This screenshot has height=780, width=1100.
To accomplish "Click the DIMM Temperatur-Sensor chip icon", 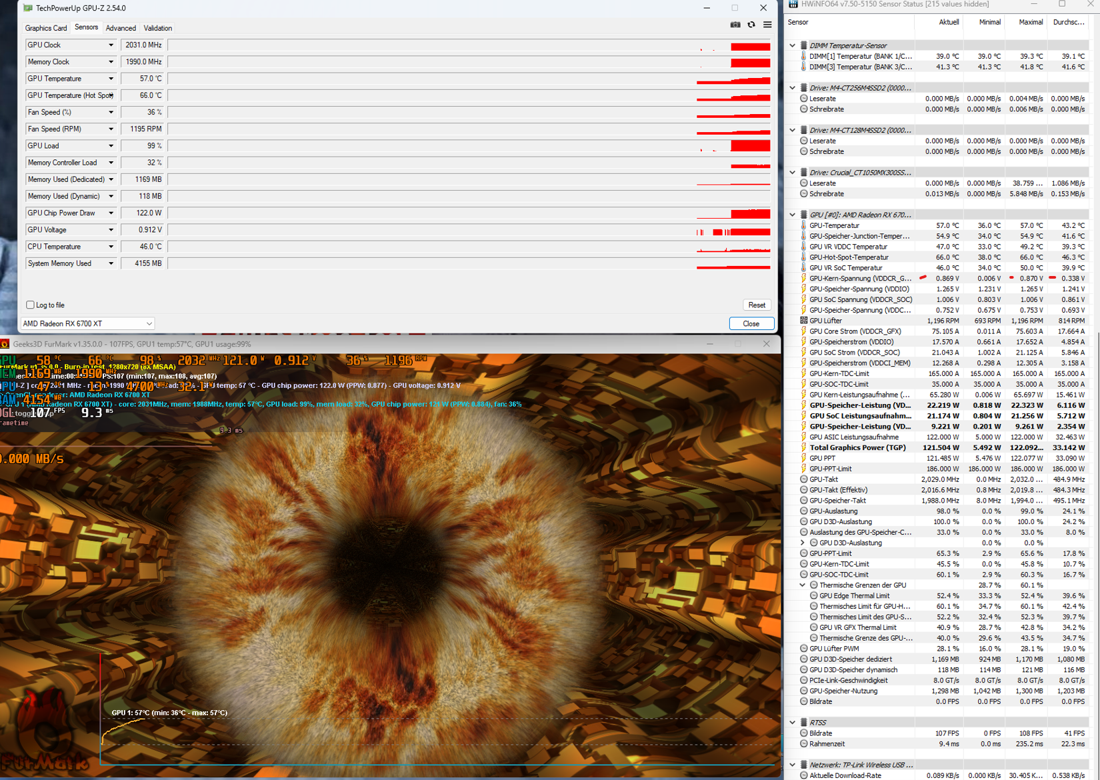I will (x=803, y=45).
